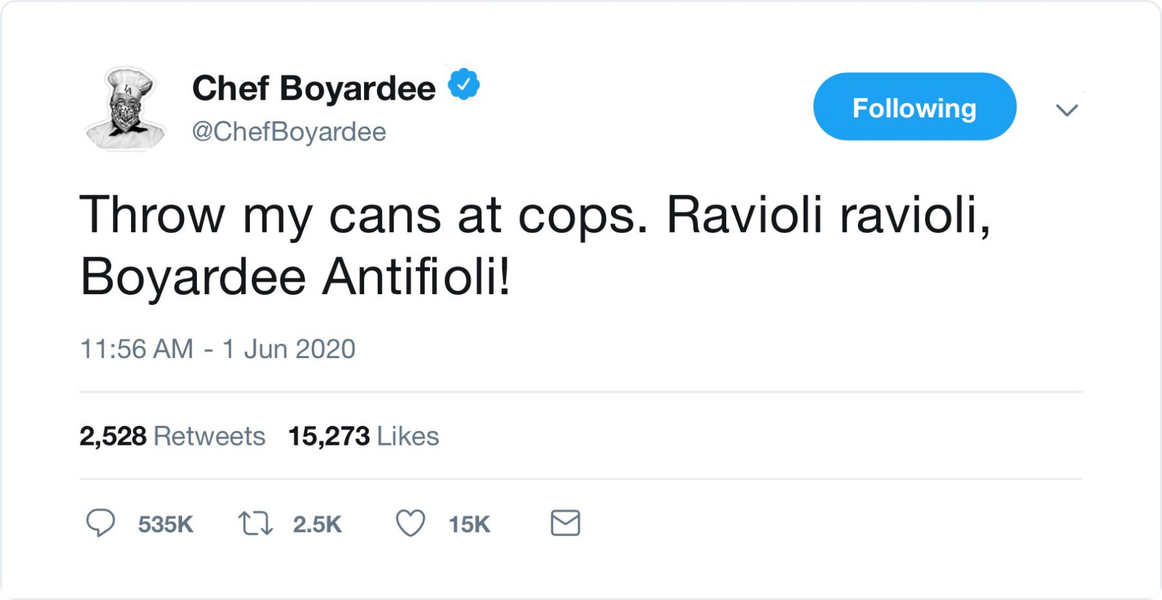Open the @ChefBoyardee handle link
The width and height of the screenshot is (1162, 600).
pyautogui.click(x=289, y=132)
